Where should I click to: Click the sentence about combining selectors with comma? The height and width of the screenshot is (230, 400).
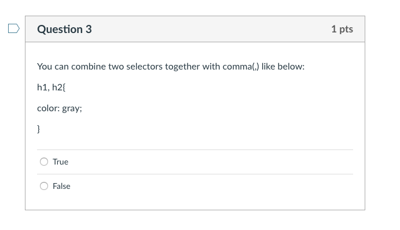[171, 67]
